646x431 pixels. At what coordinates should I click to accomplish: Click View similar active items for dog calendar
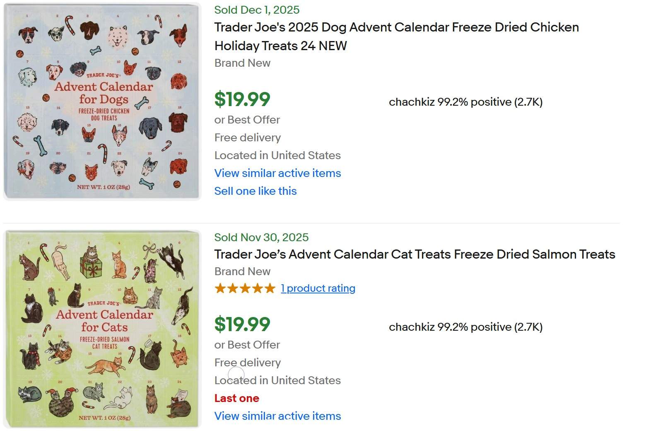tap(277, 173)
